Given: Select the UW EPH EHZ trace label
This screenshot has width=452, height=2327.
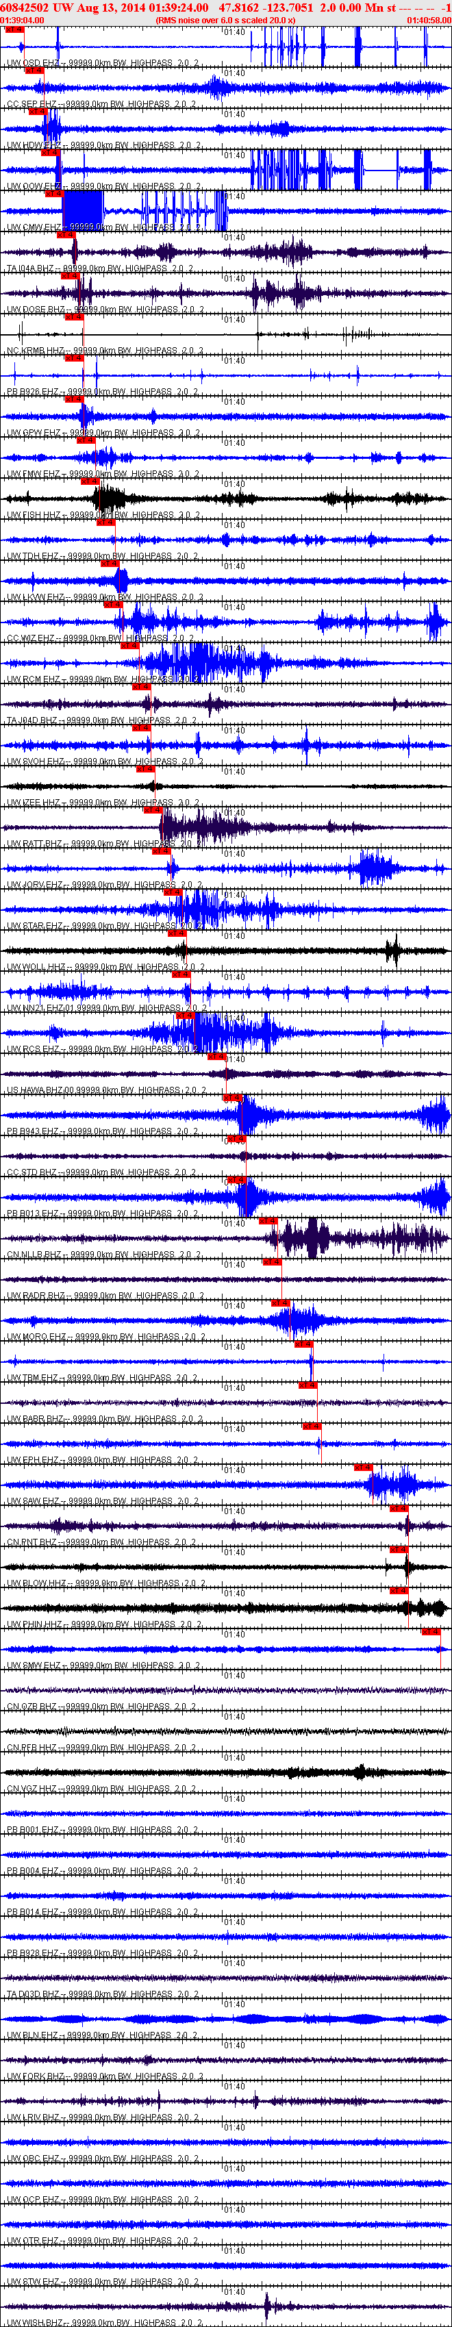Looking at the screenshot, I should point(103,1461).
